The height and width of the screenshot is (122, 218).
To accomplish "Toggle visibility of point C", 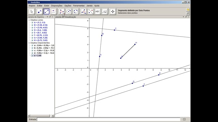I will click(x=32, y=27).
